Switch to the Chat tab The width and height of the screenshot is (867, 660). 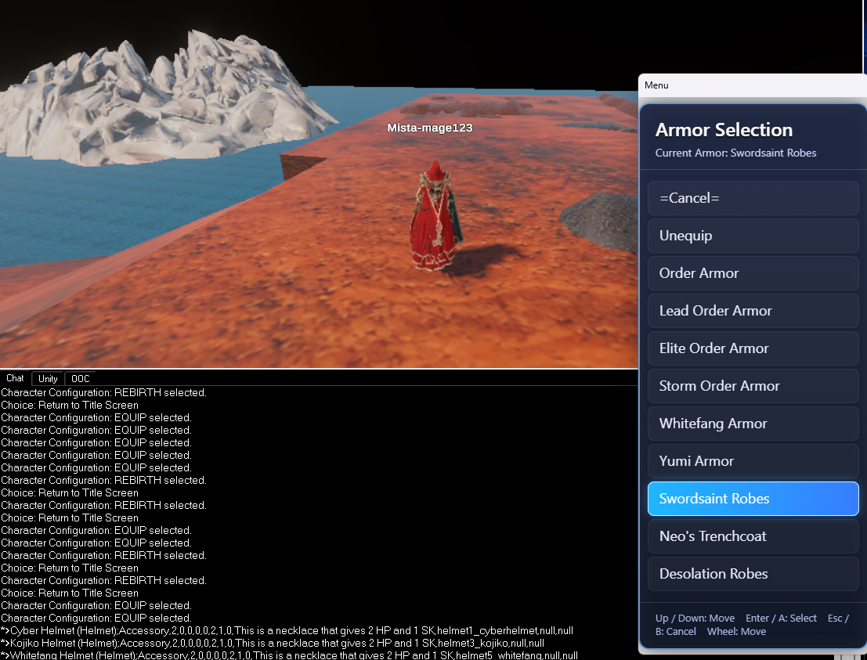pyautogui.click(x=15, y=378)
